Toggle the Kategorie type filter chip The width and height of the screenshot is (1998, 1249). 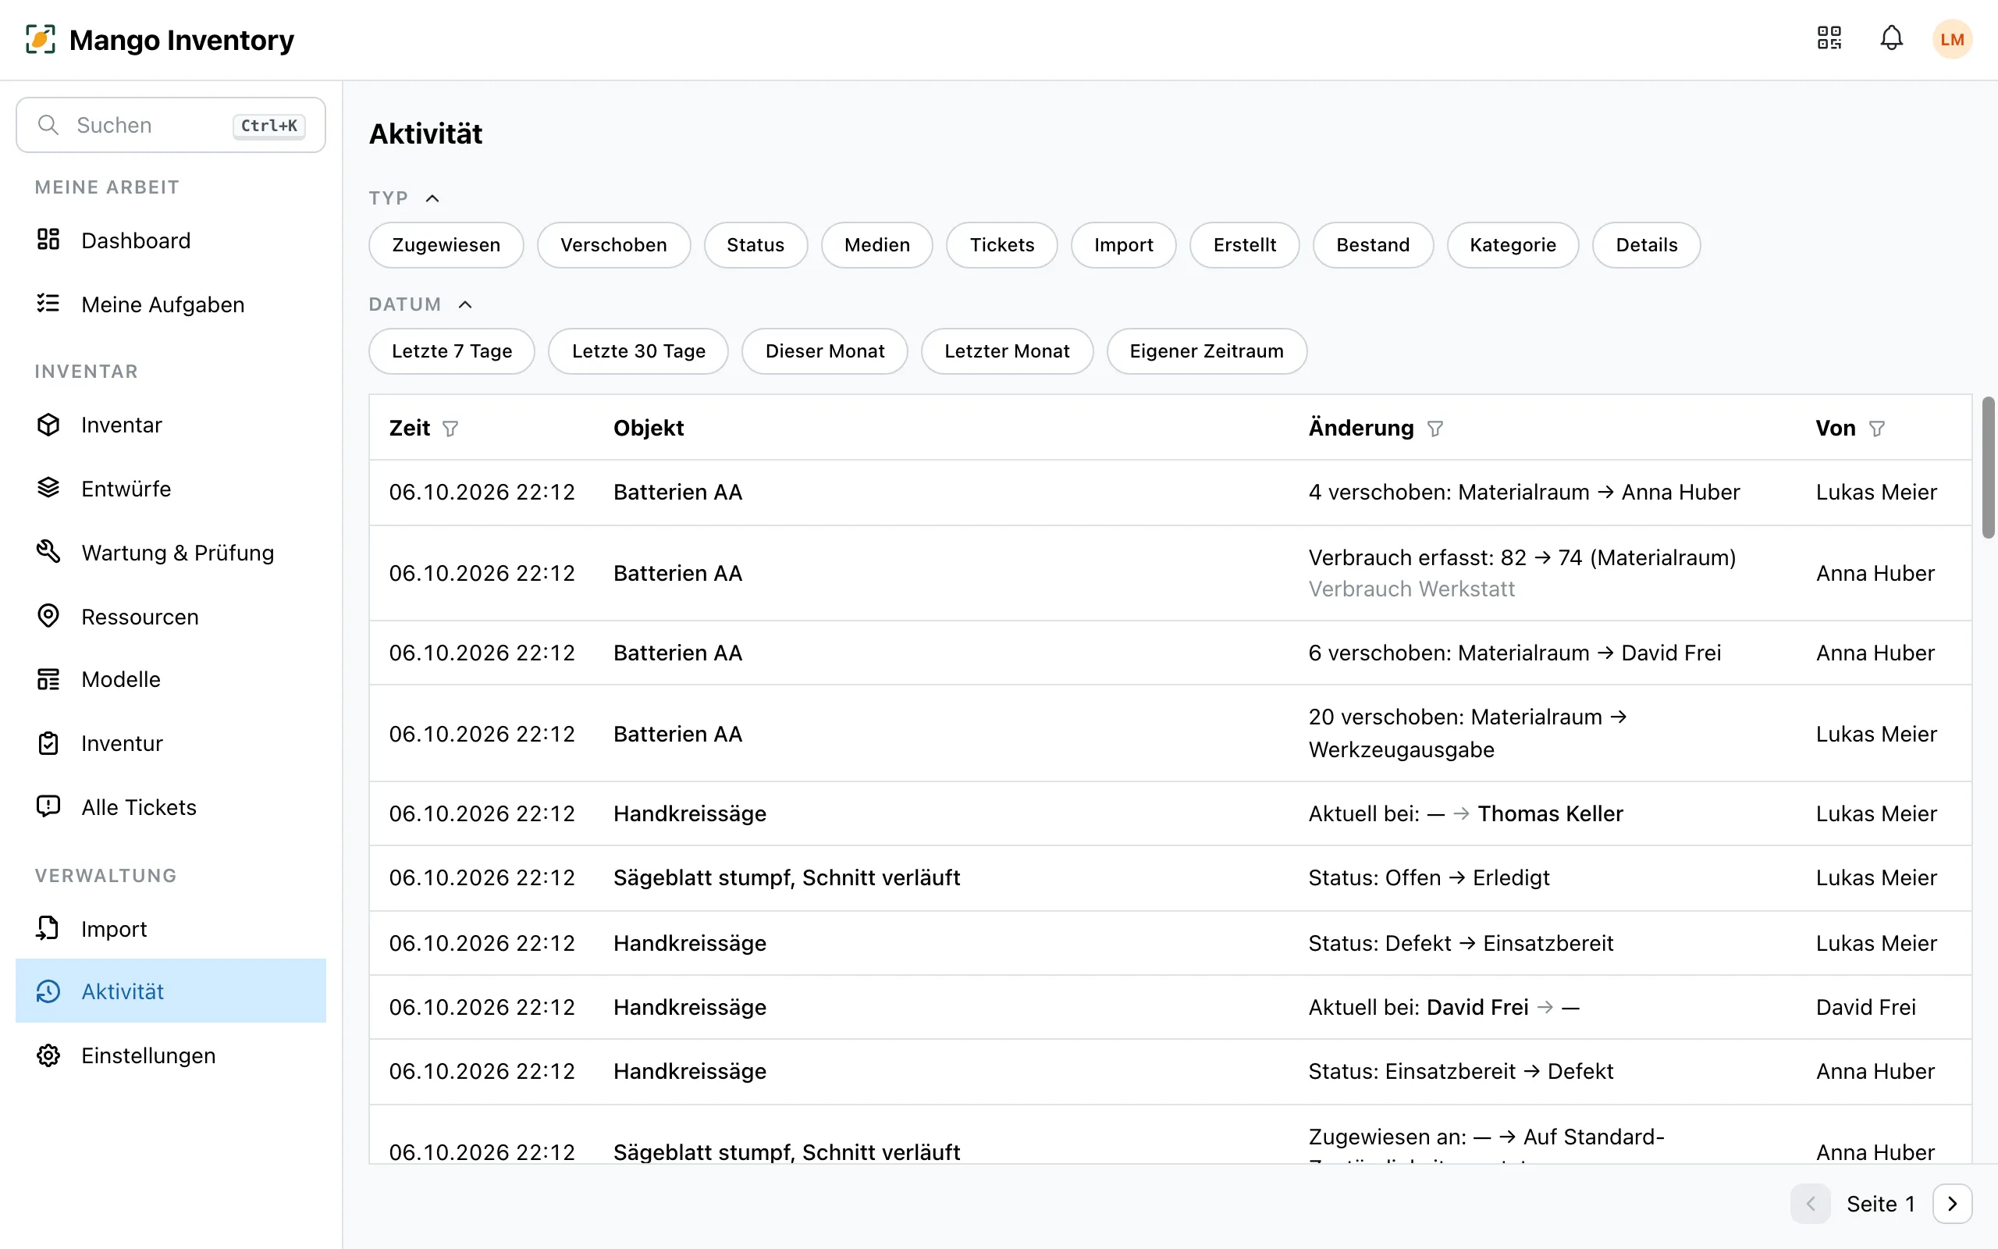pos(1513,244)
